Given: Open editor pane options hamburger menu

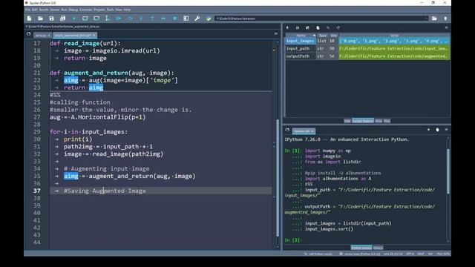Looking at the screenshot, I should (276, 33).
